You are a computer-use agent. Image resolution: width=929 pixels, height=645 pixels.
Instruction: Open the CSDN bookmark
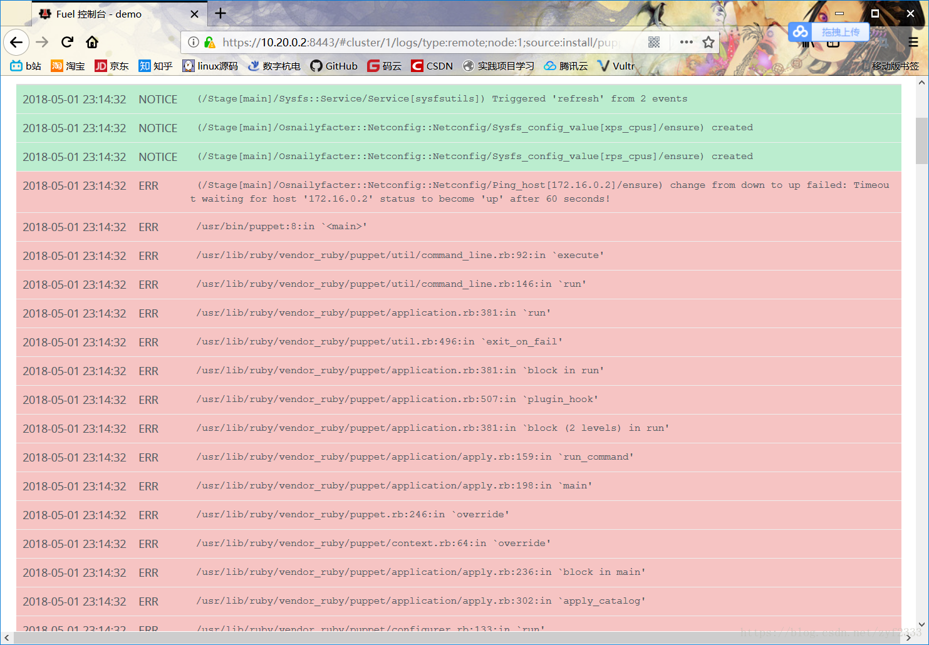432,66
